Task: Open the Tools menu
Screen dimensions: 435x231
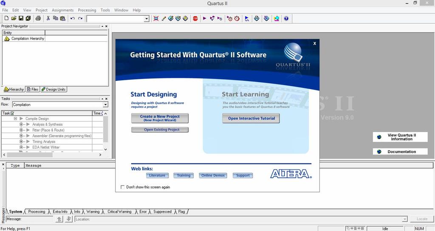Action: click(x=105, y=10)
